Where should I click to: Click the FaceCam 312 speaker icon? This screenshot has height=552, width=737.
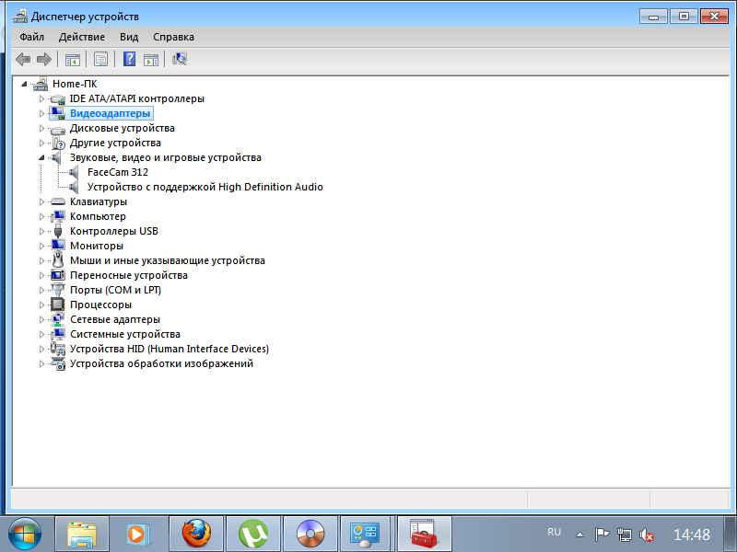(74, 172)
